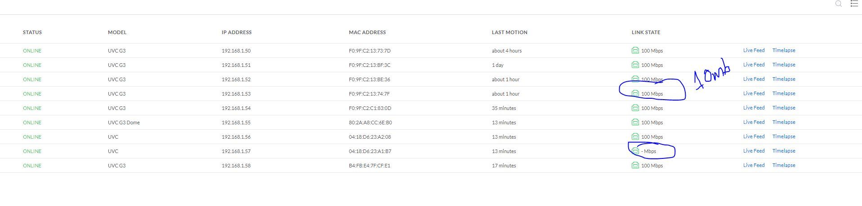Switch to list view icon
Screen dimensions: 862x206
[x=854, y=4]
